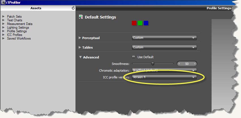Image resolution: width=241 pixels, height=118 pixels.
Task: Click the Advanced section label
Action: [91, 57]
